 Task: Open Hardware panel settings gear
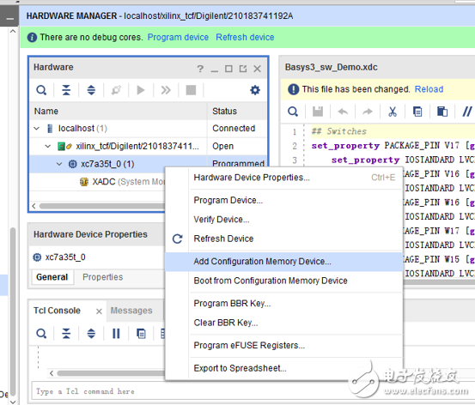255,90
